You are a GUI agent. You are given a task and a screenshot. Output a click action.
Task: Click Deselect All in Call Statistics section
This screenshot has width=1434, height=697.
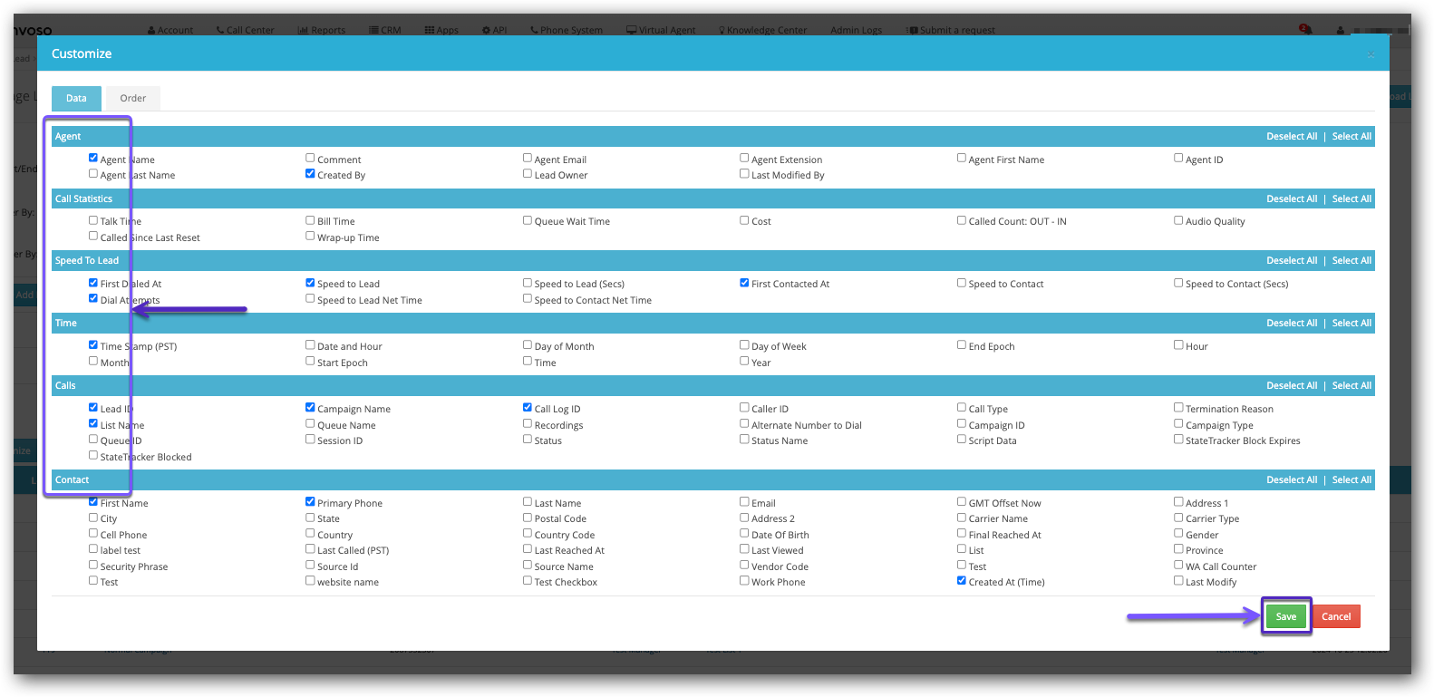coord(1292,198)
